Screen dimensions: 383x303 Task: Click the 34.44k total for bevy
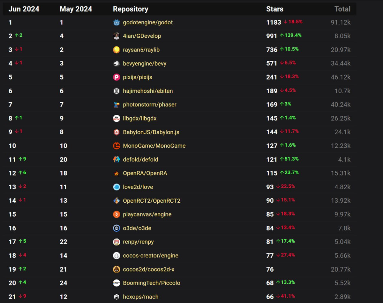(x=341, y=64)
